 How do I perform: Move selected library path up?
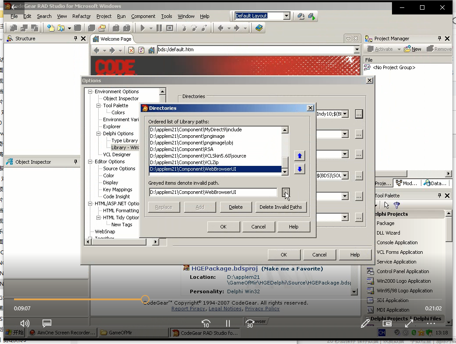click(x=299, y=156)
